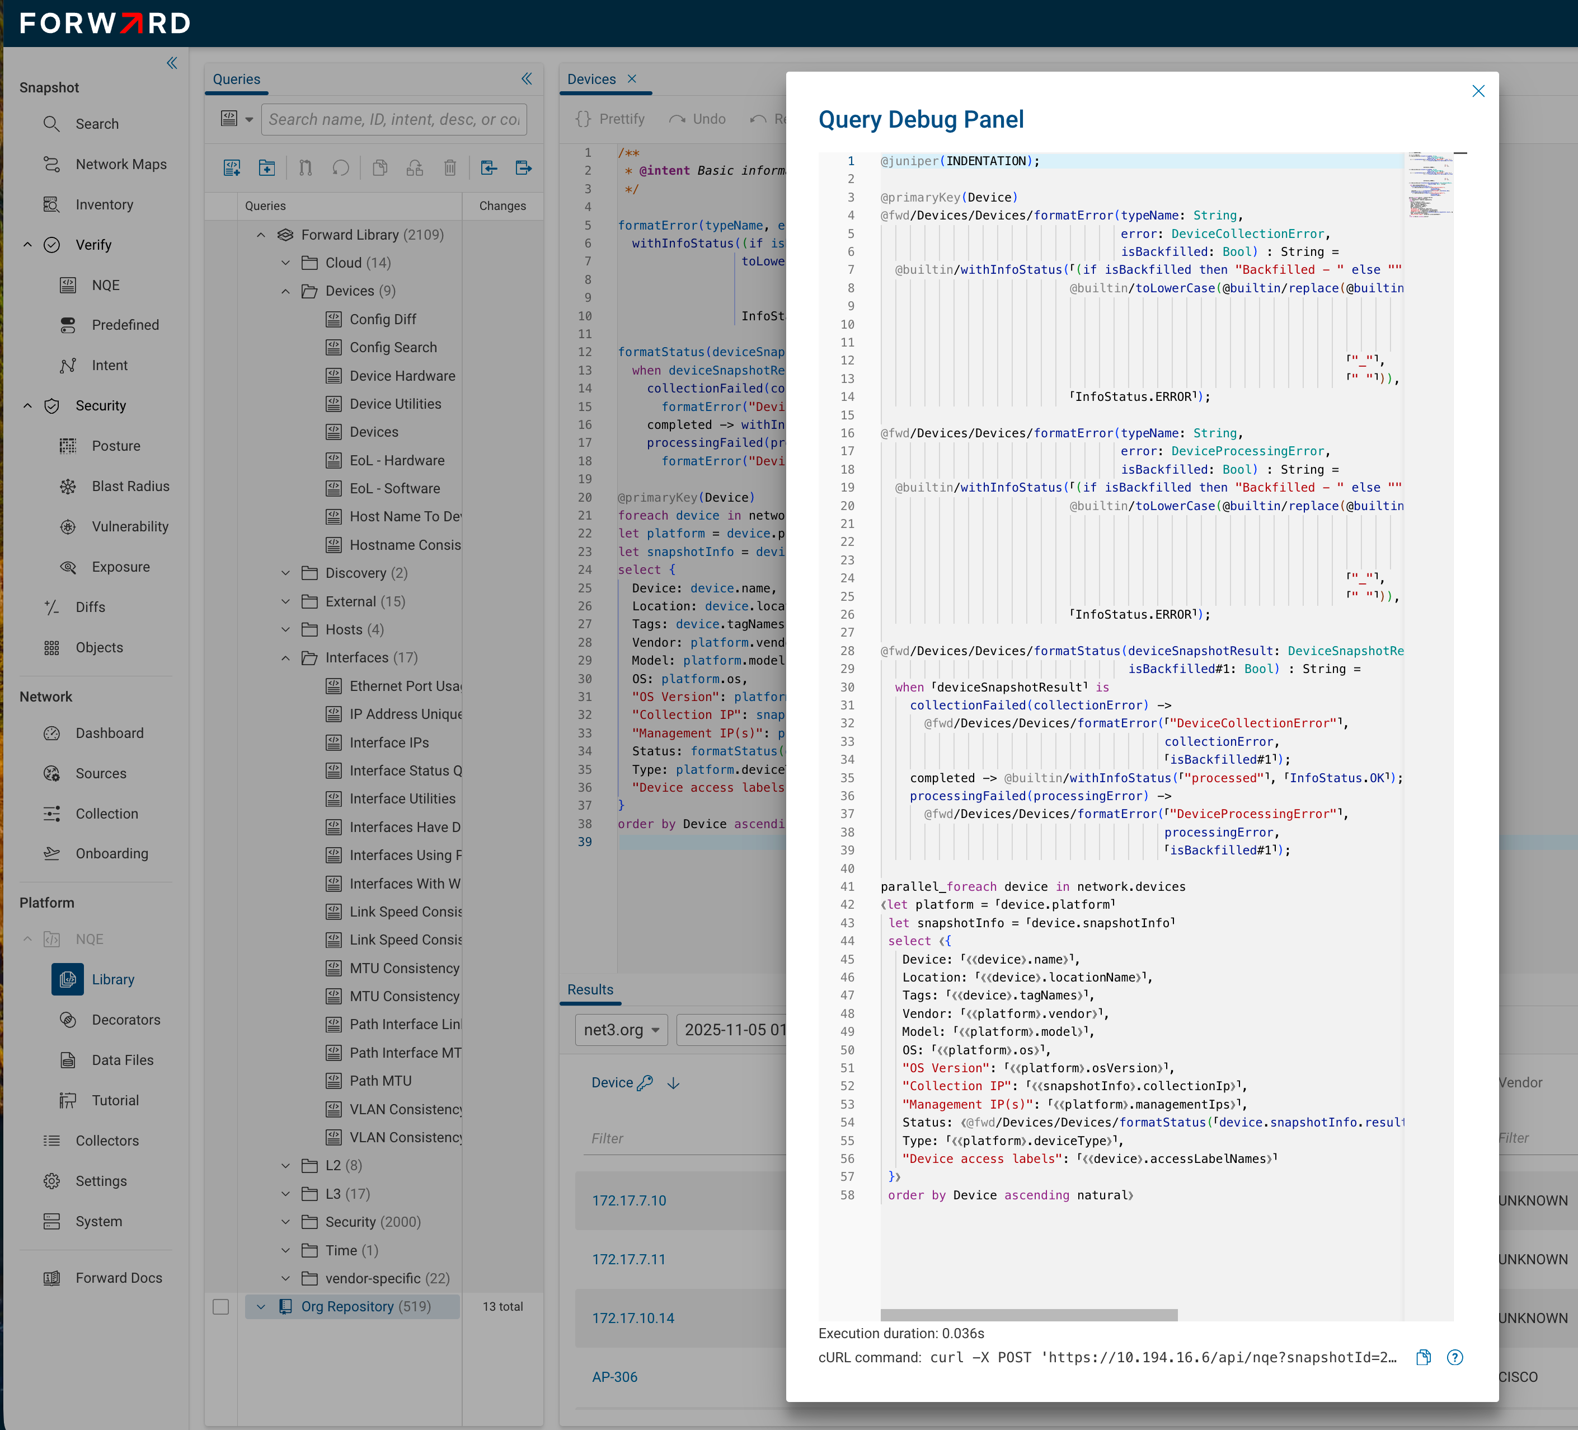
Task: Open Dashboard under Network
Action: 110,733
